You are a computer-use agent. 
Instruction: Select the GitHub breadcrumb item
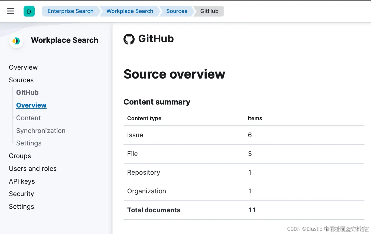click(209, 11)
